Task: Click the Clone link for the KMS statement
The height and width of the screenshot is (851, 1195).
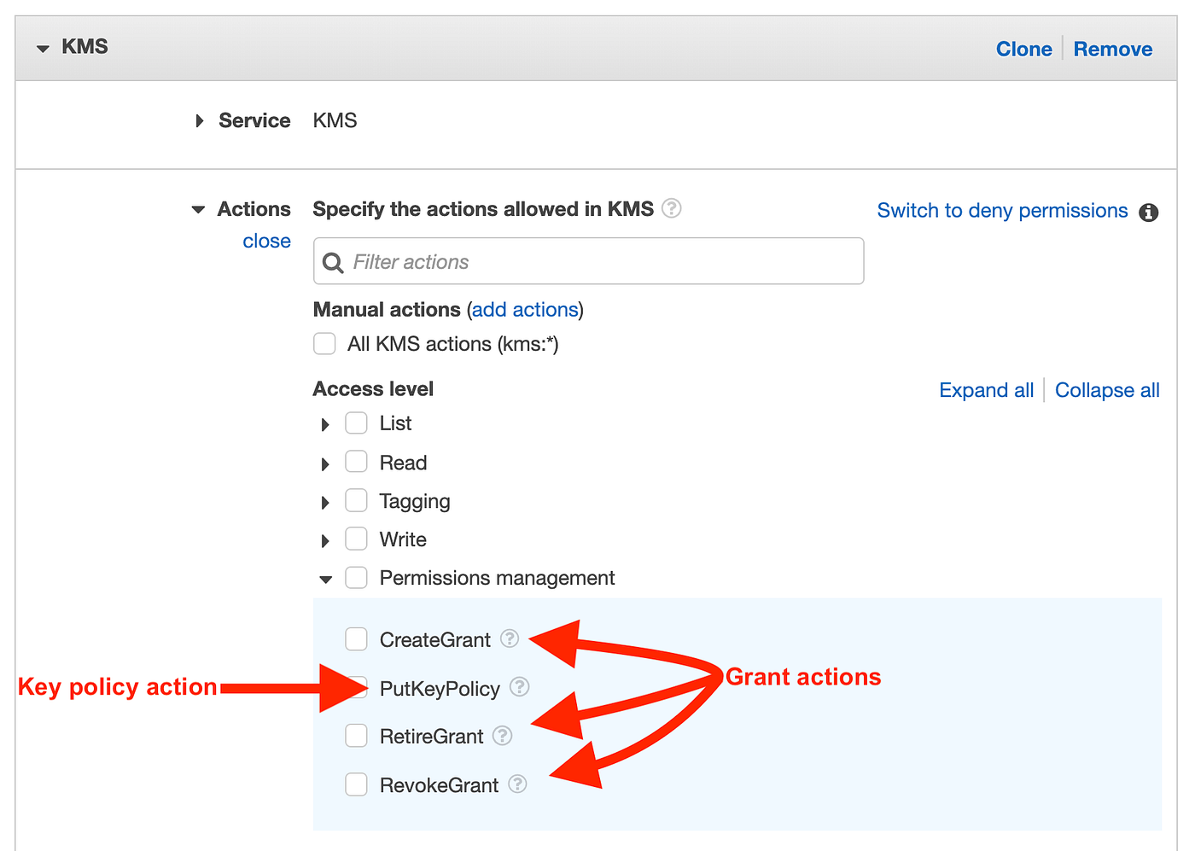Action: [1023, 49]
